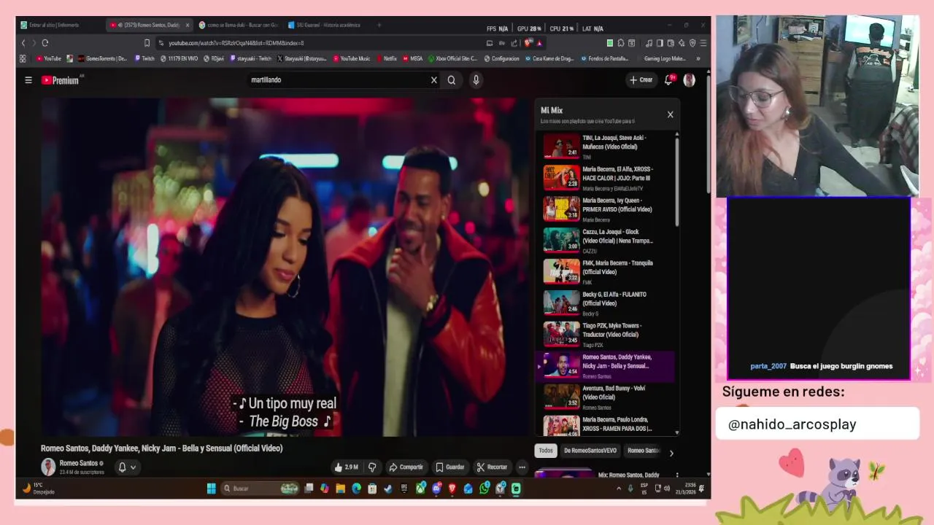Open YouTube notifications bell at top

click(x=668, y=80)
